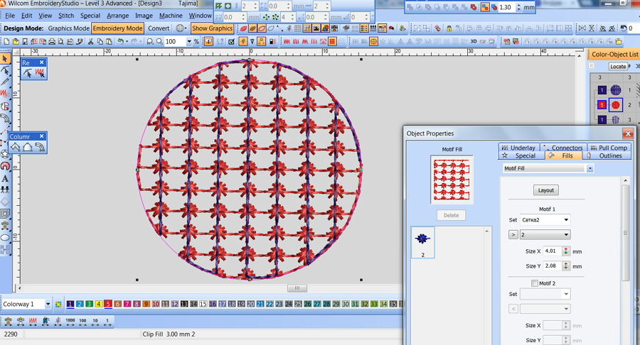Click the 3D stitch view icon
Viewport: 640px width, 345px height.
point(473,42)
